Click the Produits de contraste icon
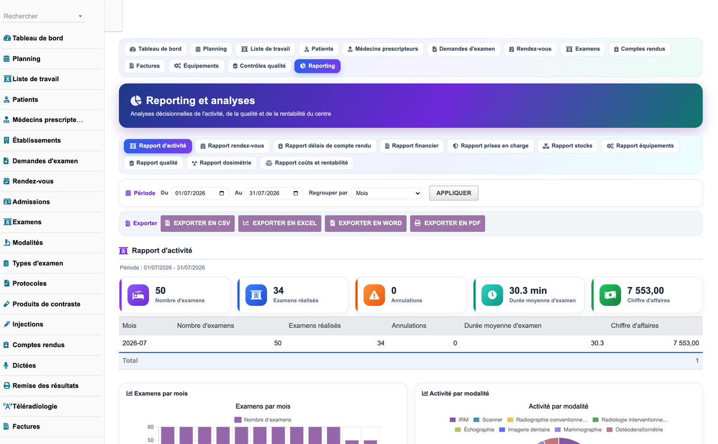The image size is (718, 444). pyautogui.click(x=7, y=304)
